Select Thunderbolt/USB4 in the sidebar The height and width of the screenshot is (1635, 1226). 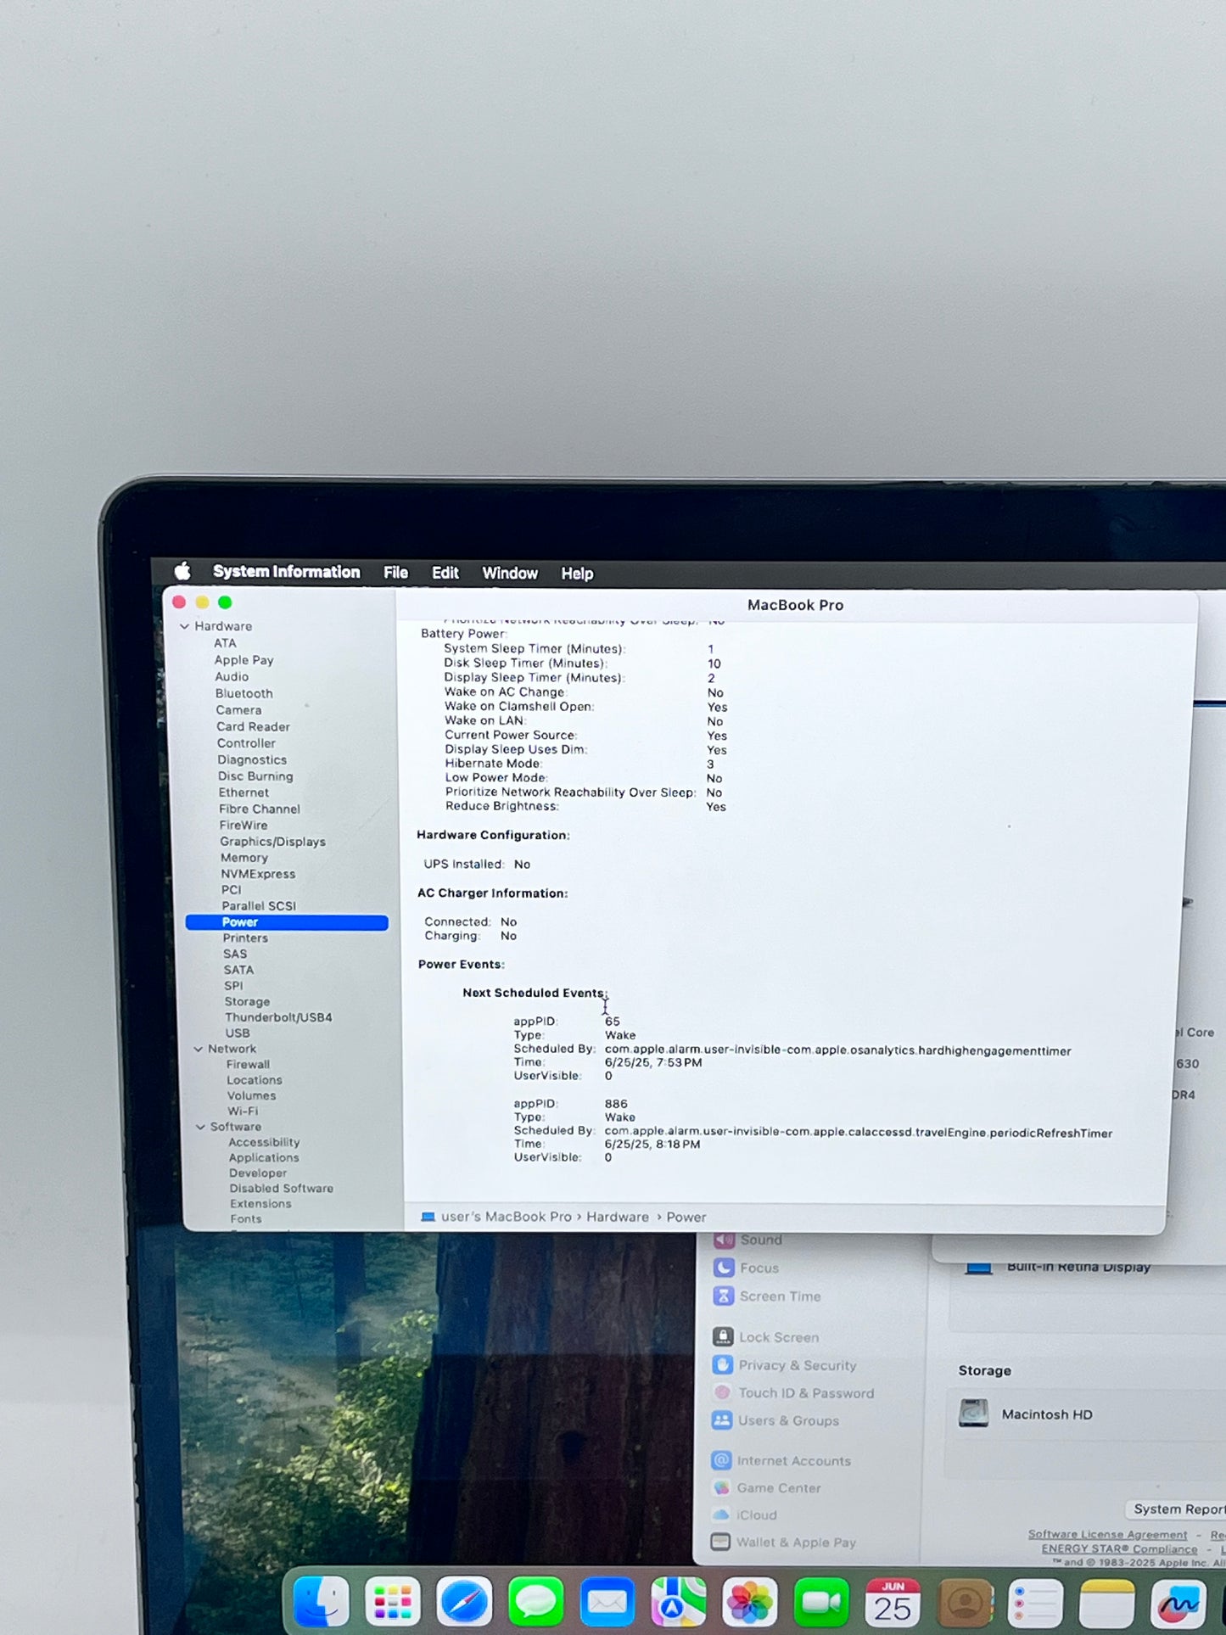click(278, 1017)
